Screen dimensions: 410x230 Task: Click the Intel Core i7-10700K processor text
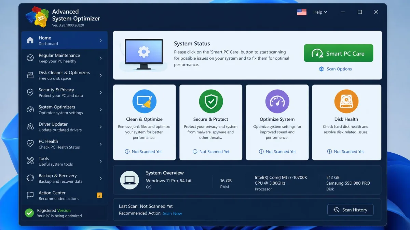click(281, 180)
